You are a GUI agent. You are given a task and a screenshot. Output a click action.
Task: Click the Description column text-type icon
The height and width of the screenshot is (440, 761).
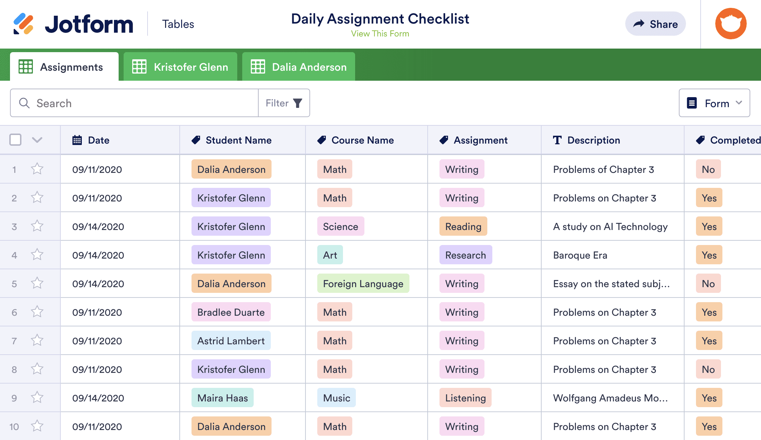pyautogui.click(x=557, y=140)
